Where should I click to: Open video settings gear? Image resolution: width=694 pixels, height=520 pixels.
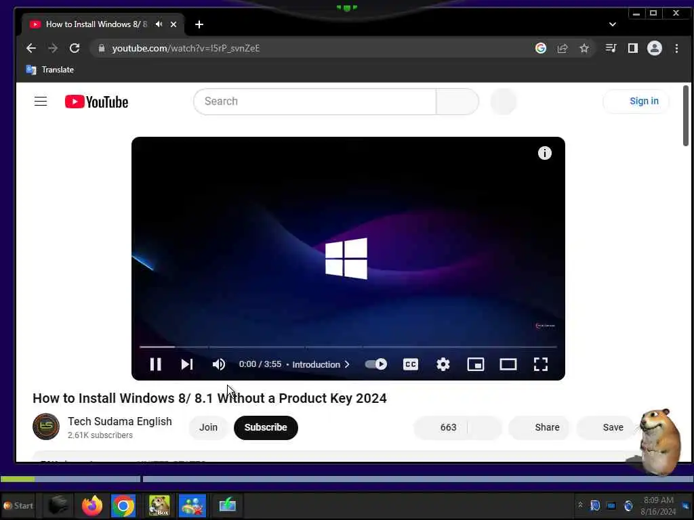coord(443,364)
